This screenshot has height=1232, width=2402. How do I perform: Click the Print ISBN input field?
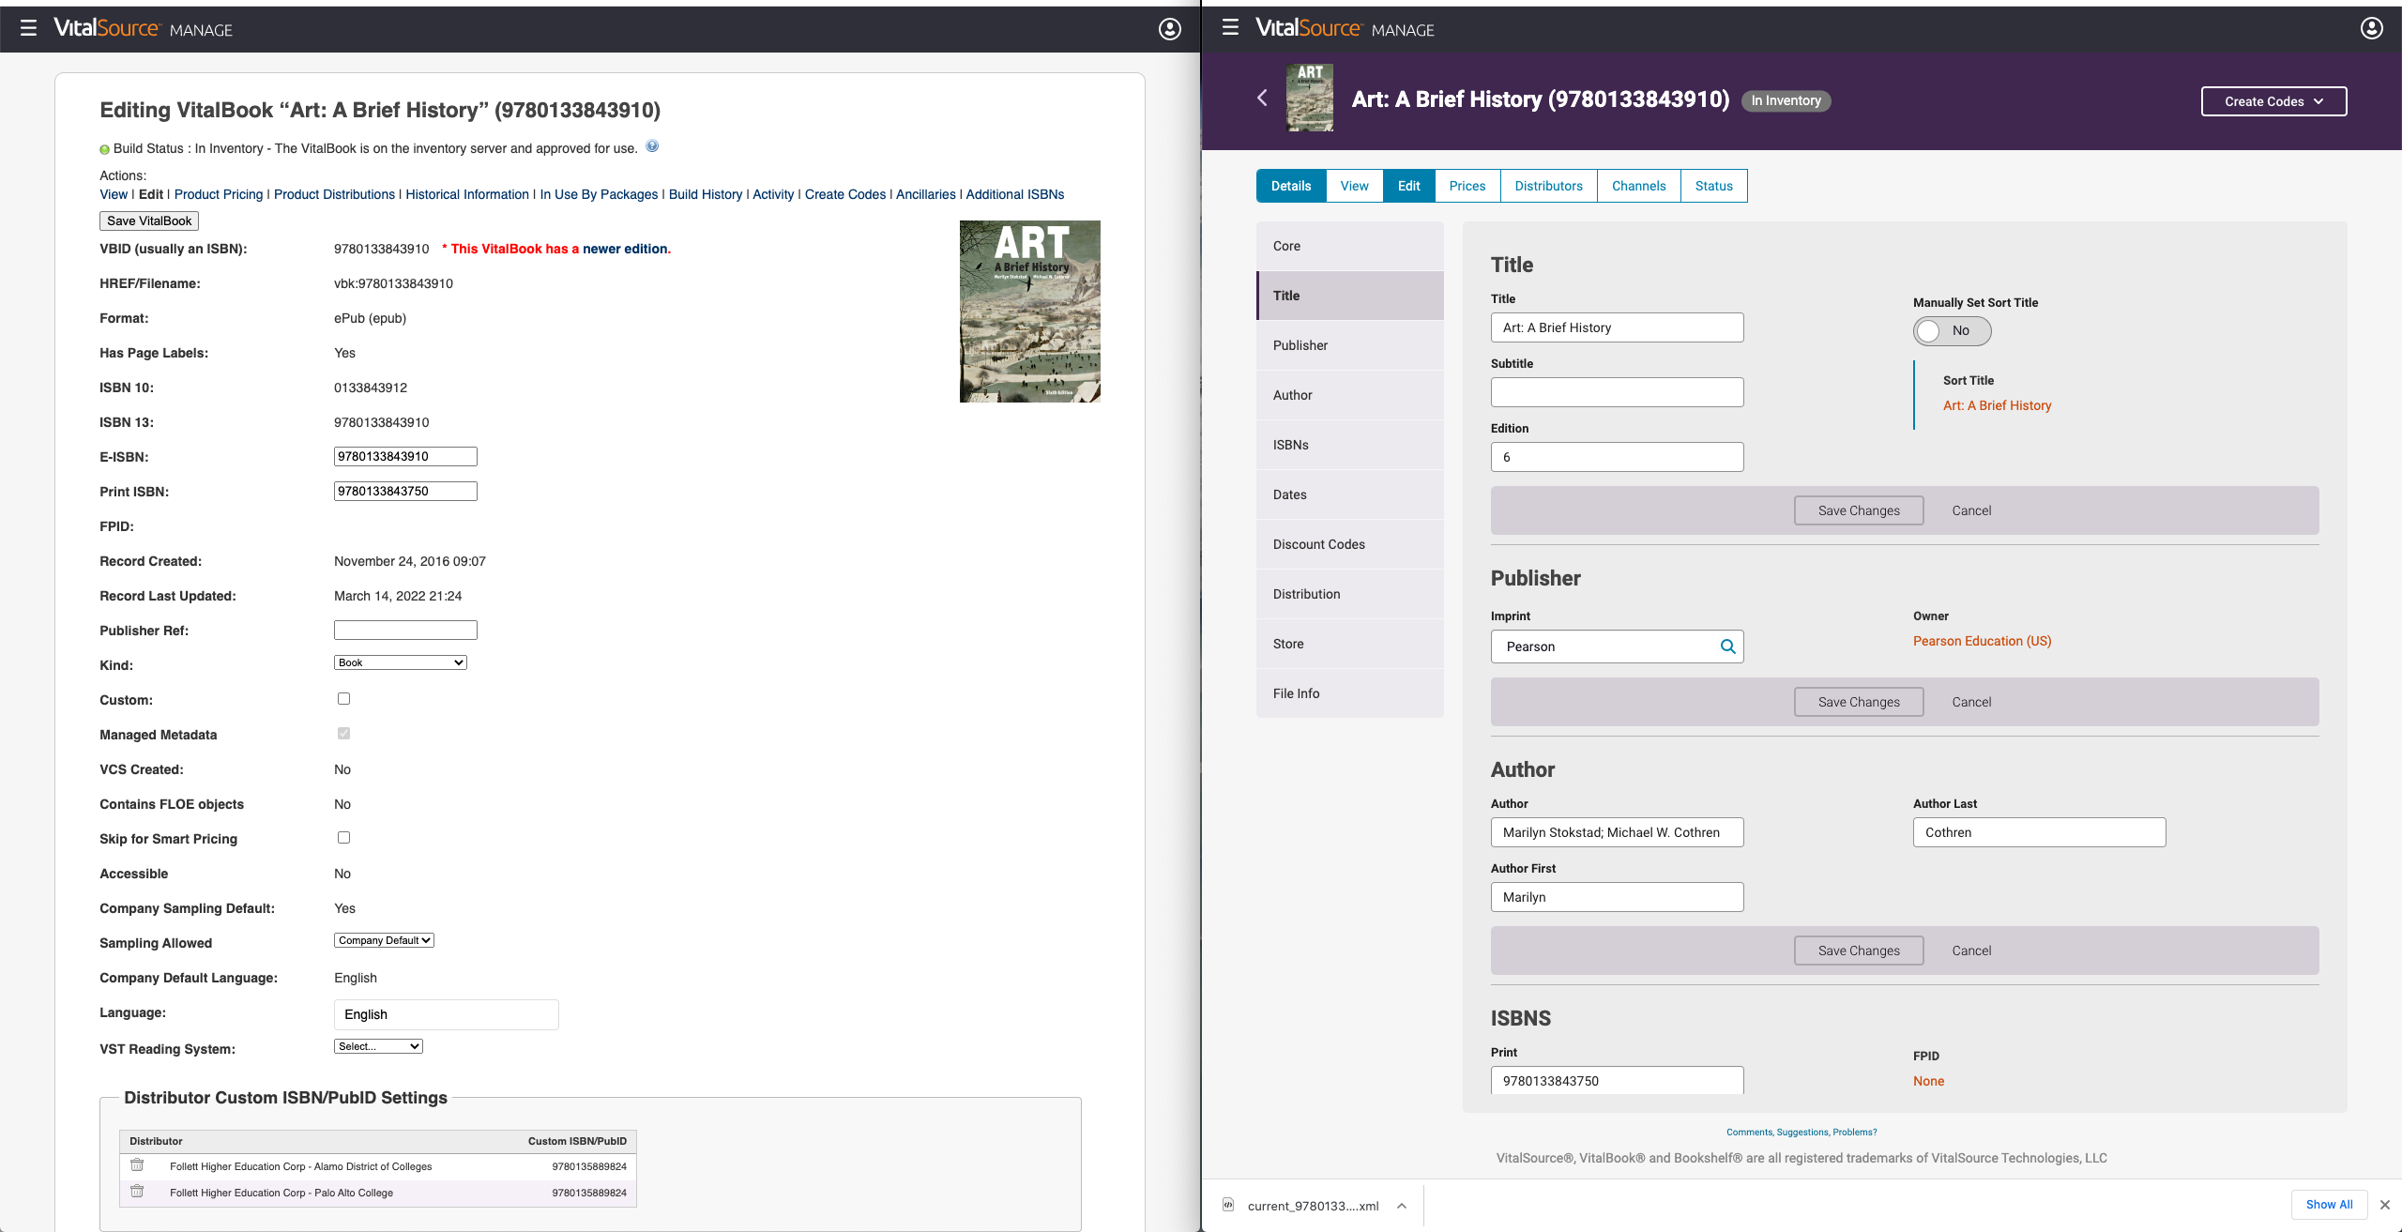[x=405, y=491]
